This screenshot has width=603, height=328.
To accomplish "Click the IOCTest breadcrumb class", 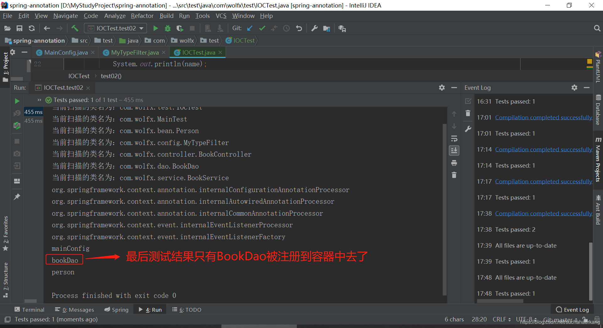I will (240, 40).
